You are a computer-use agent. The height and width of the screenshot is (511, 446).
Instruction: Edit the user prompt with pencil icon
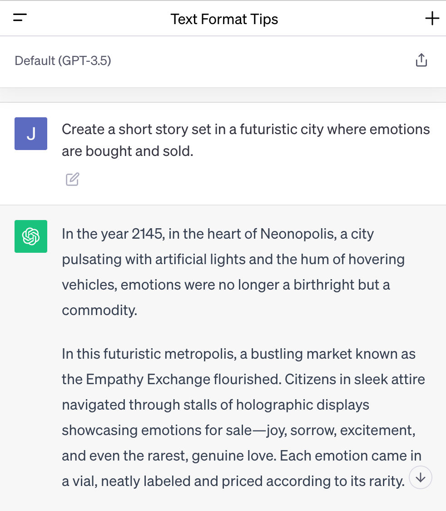pyautogui.click(x=72, y=179)
